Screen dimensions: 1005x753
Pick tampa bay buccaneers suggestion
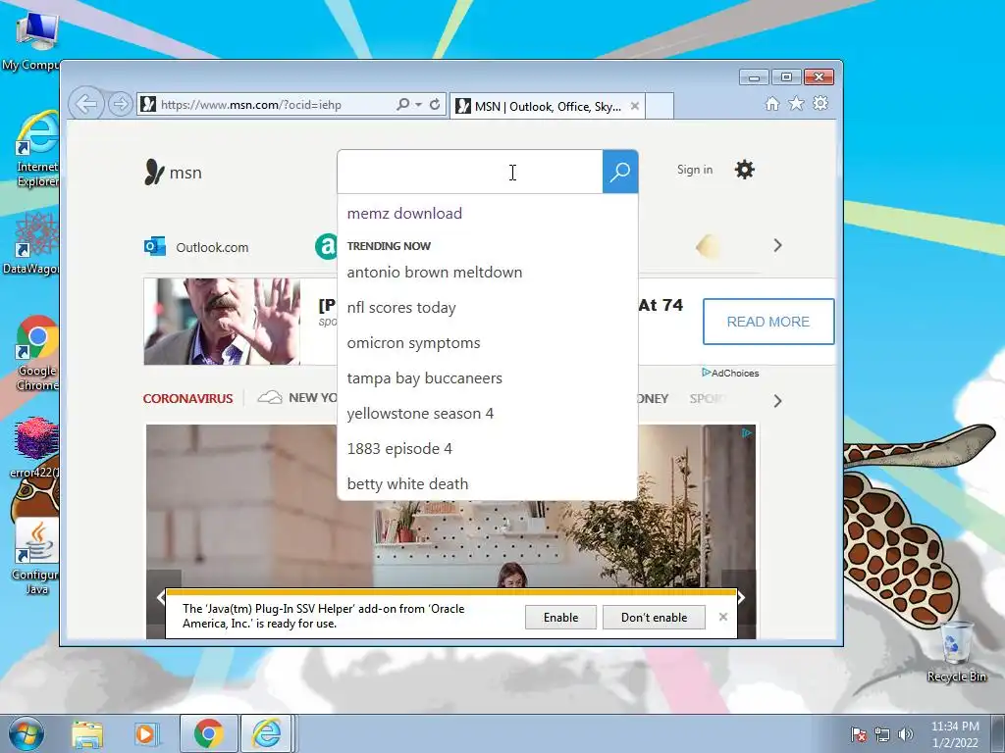point(424,377)
